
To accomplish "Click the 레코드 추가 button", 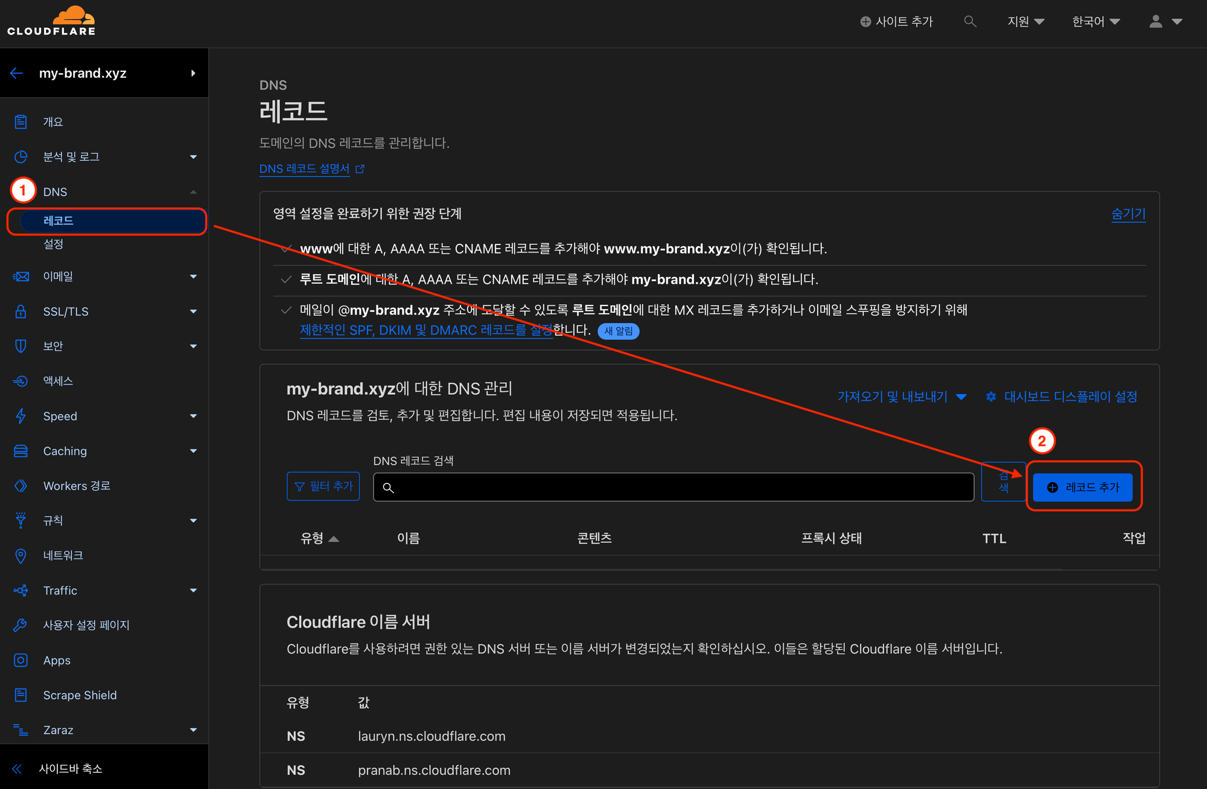I will pos(1083,487).
